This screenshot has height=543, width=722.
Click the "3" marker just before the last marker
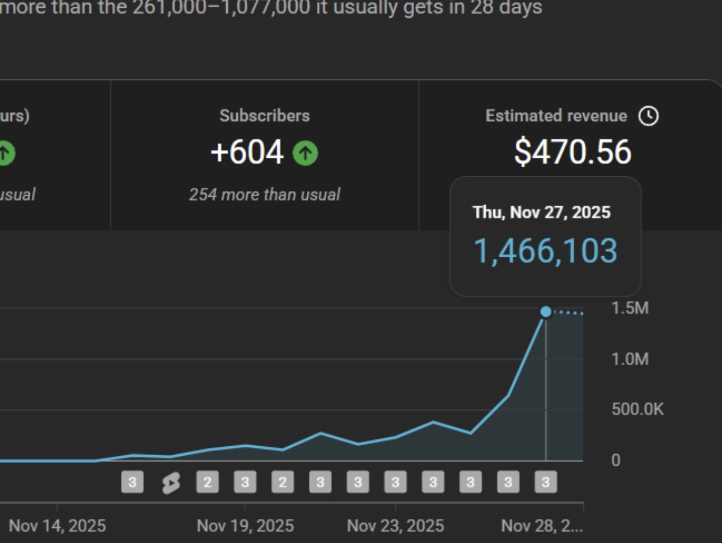pyautogui.click(x=508, y=482)
